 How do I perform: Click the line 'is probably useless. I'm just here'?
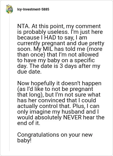click(60, 32)
